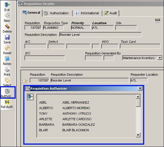164x147 pixels.
Task: Click the exit door icon in Requisition Authorizer
Action: pyautogui.click(x=30, y=97)
